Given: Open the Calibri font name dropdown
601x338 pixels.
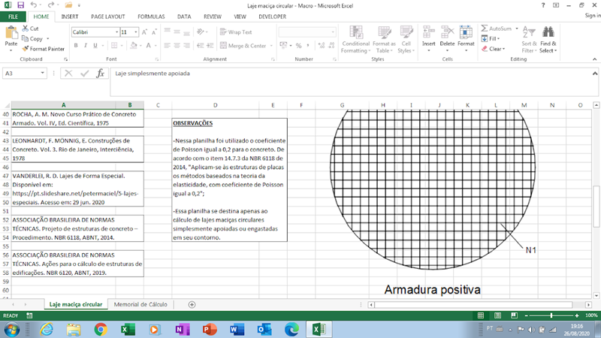Looking at the screenshot, I should (x=116, y=32).
